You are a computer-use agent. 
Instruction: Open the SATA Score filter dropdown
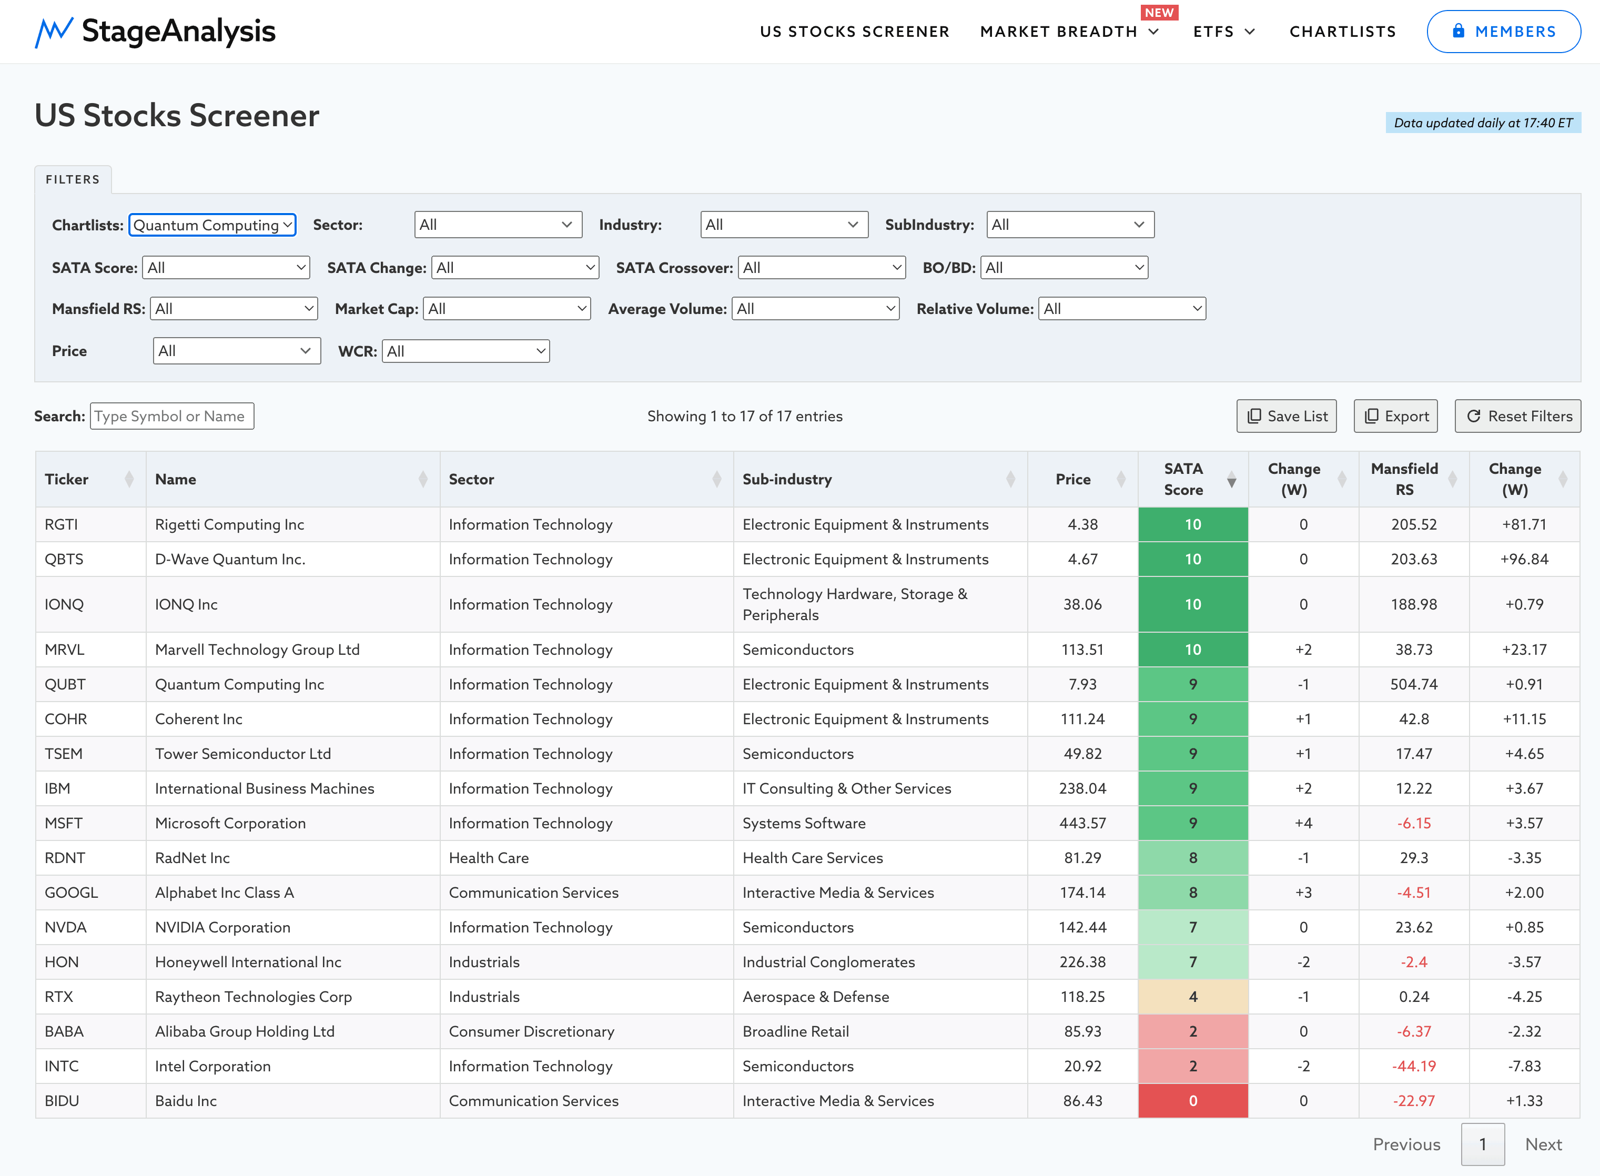pyautogui.click(x=226, y=268)
